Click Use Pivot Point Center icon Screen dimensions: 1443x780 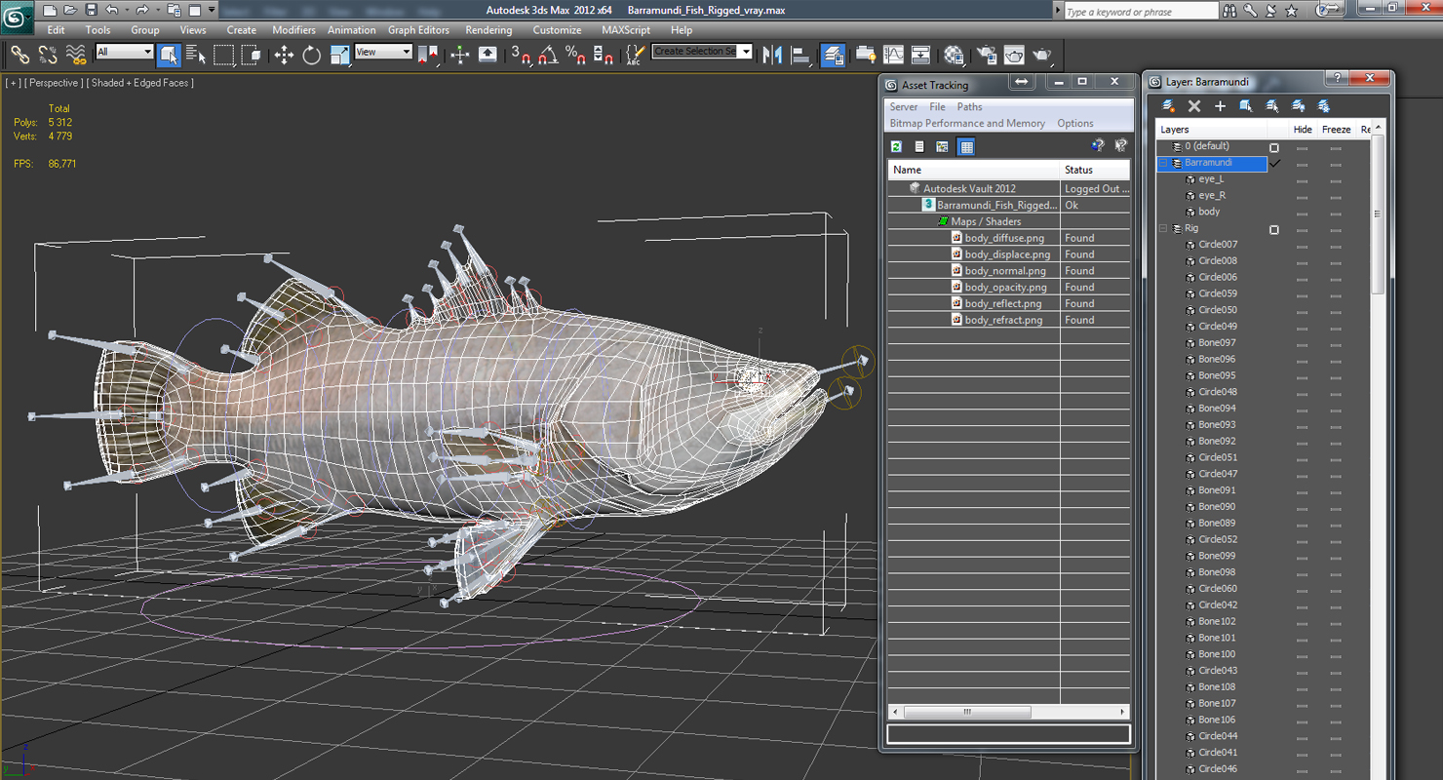428,55
